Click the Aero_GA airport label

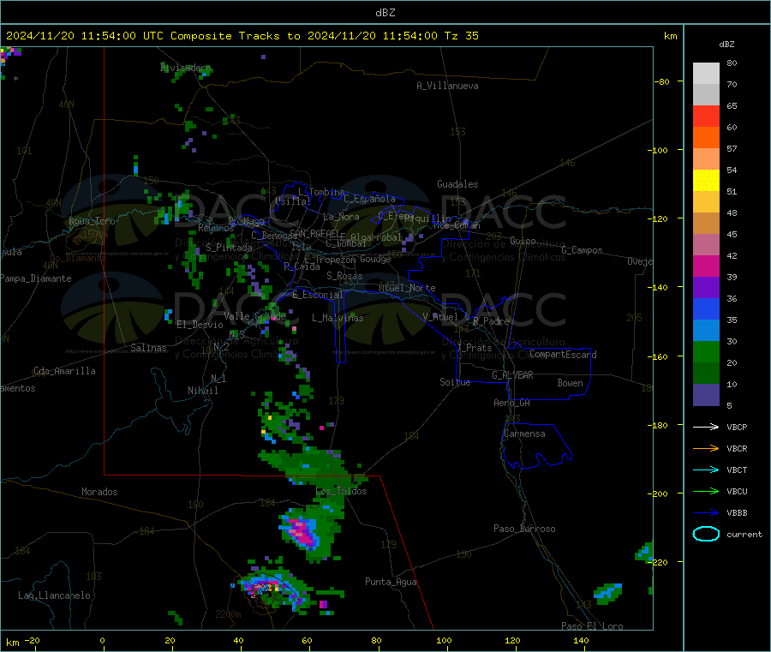pos(512,403)
